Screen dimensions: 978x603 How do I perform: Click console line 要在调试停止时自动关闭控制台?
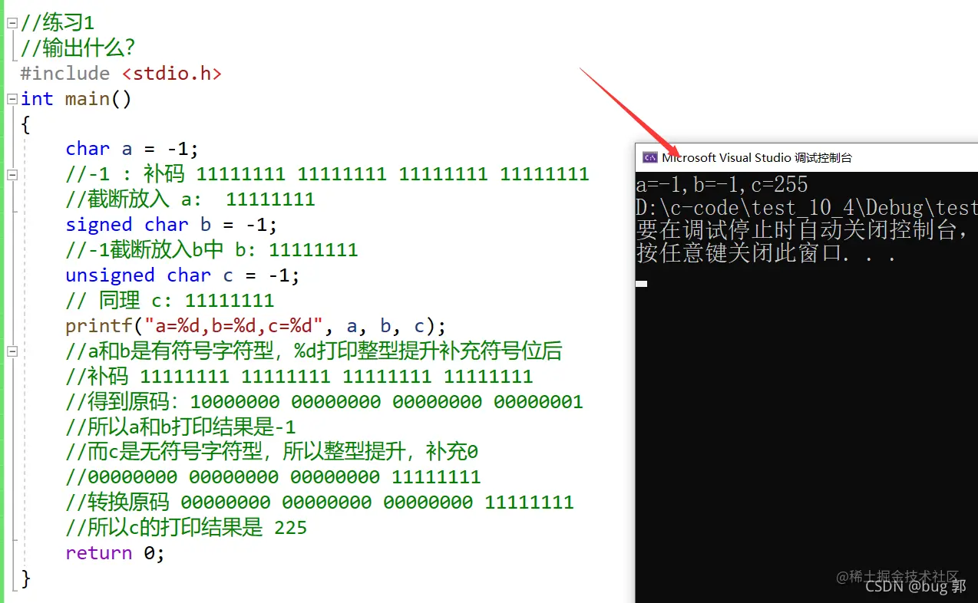803,230
